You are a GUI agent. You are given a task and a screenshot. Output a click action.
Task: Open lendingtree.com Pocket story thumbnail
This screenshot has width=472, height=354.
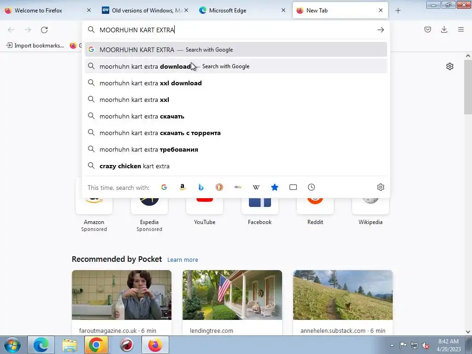(x=232, y=295)
